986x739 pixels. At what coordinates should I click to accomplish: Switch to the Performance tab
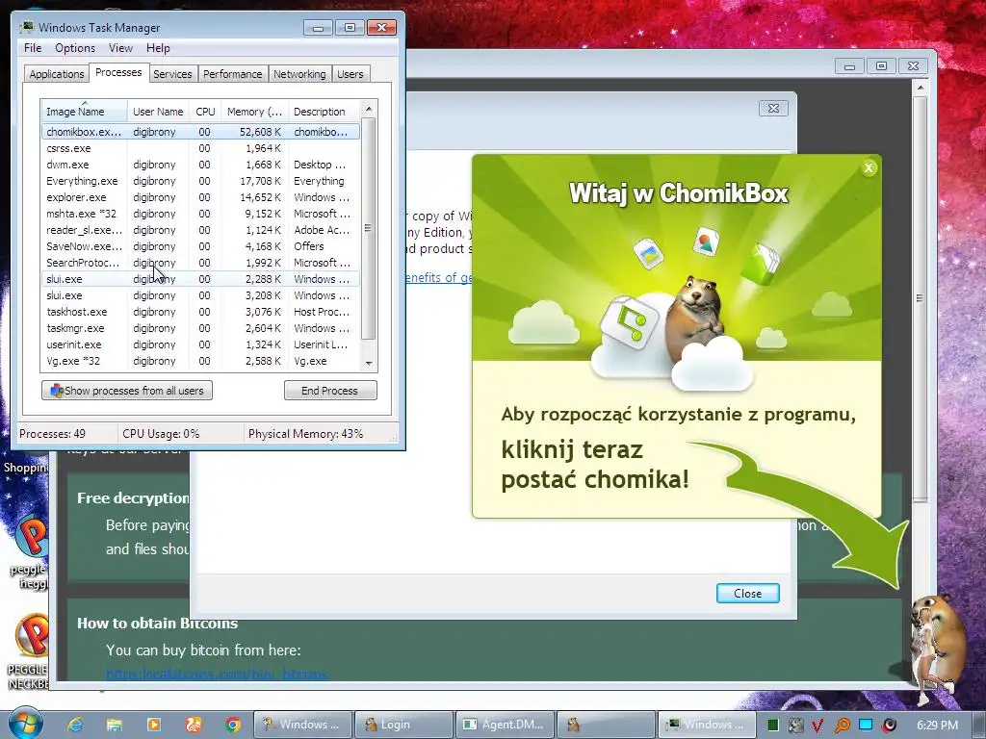[232, 74]
